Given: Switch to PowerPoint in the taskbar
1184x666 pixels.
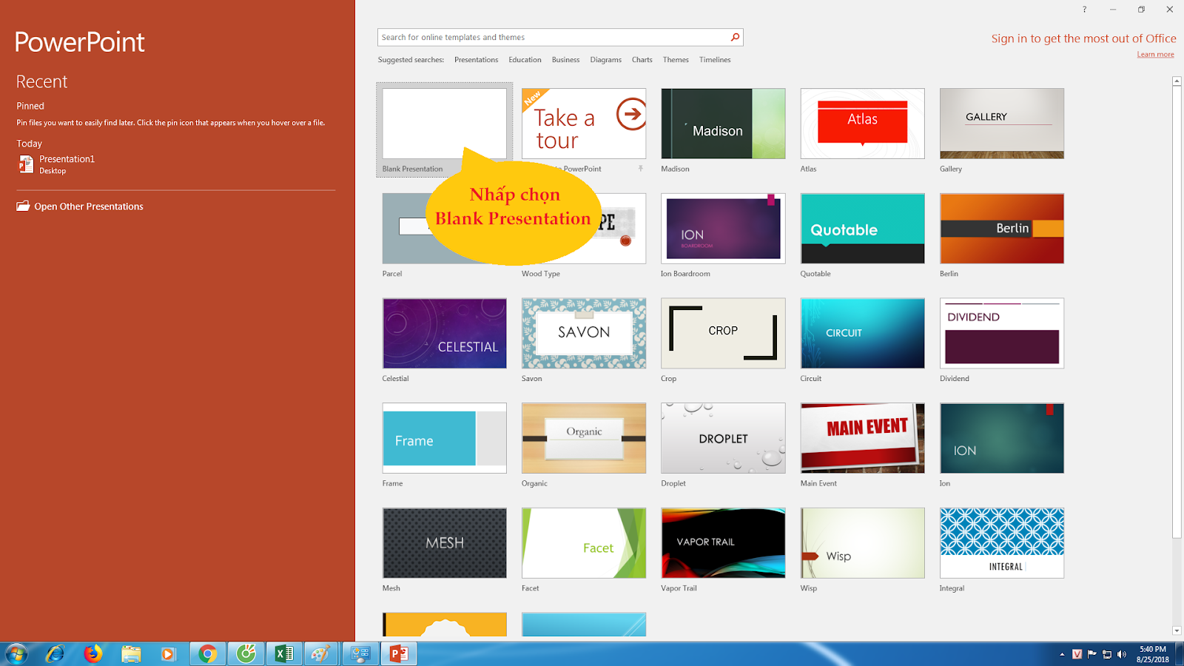Looking at the screenshot, I should (399, 654).
